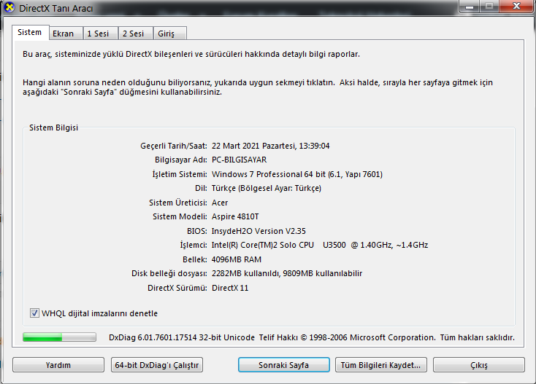This screenshot has height=384, width=536.
Task: Run 64-bit DxDiag'ı Çalıştır button
Action: 157,365
